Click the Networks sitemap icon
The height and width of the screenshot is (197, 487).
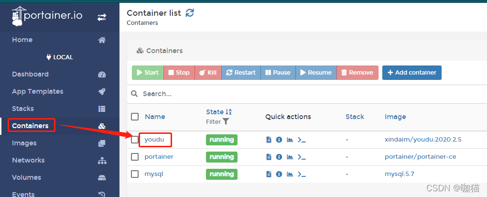(102, 161)
